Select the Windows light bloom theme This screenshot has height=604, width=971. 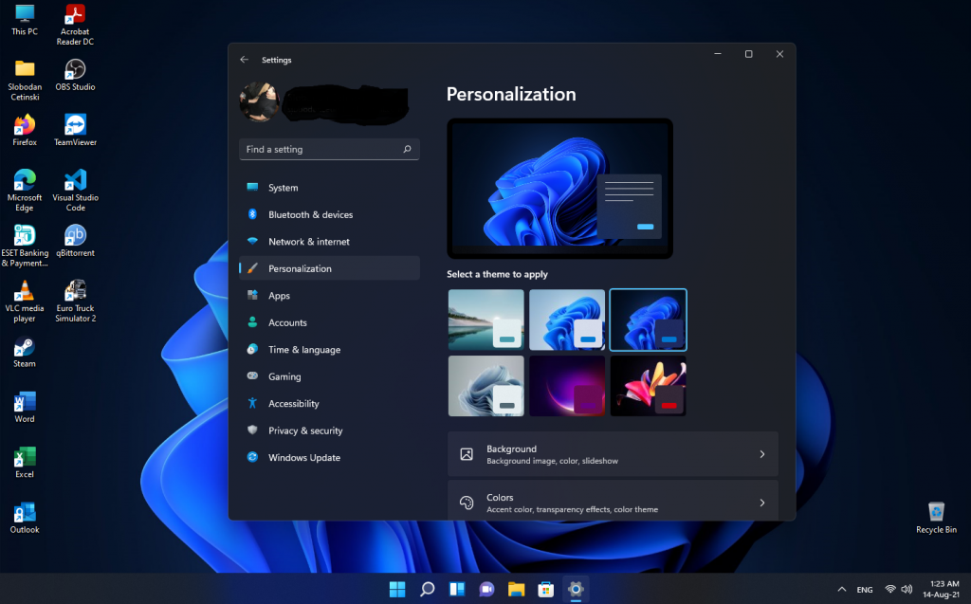coord(567,320)
